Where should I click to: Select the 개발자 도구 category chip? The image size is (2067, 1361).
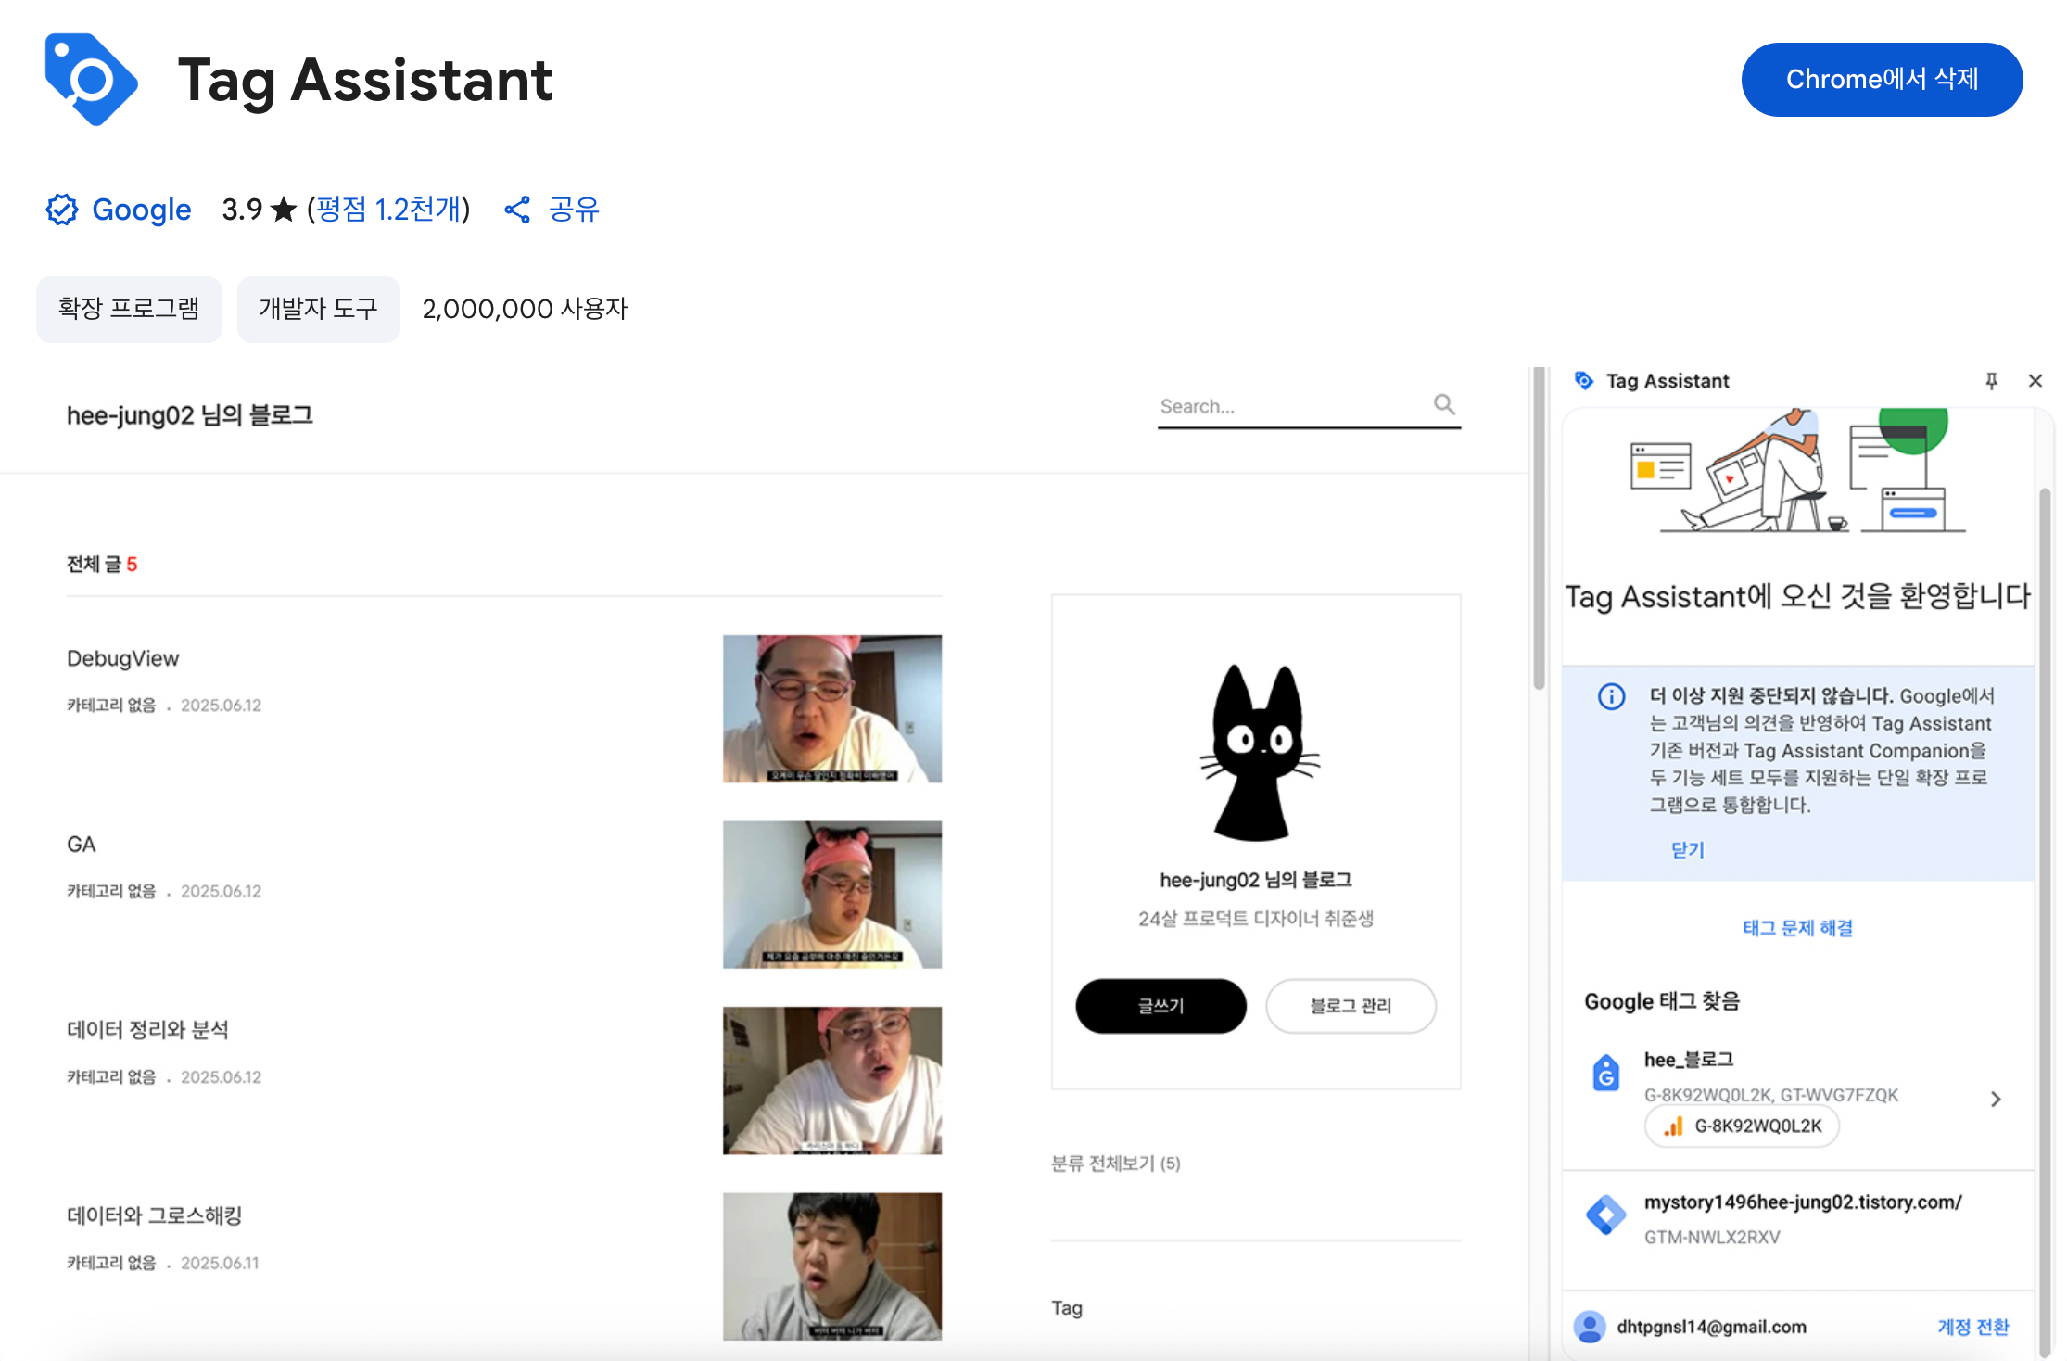point(319,309)
